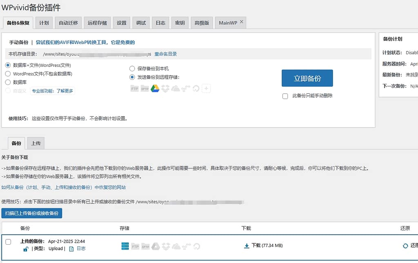Click the blue local storage icon in the backup row
Screen dimensions: 418x263
[x=125, y=245]
